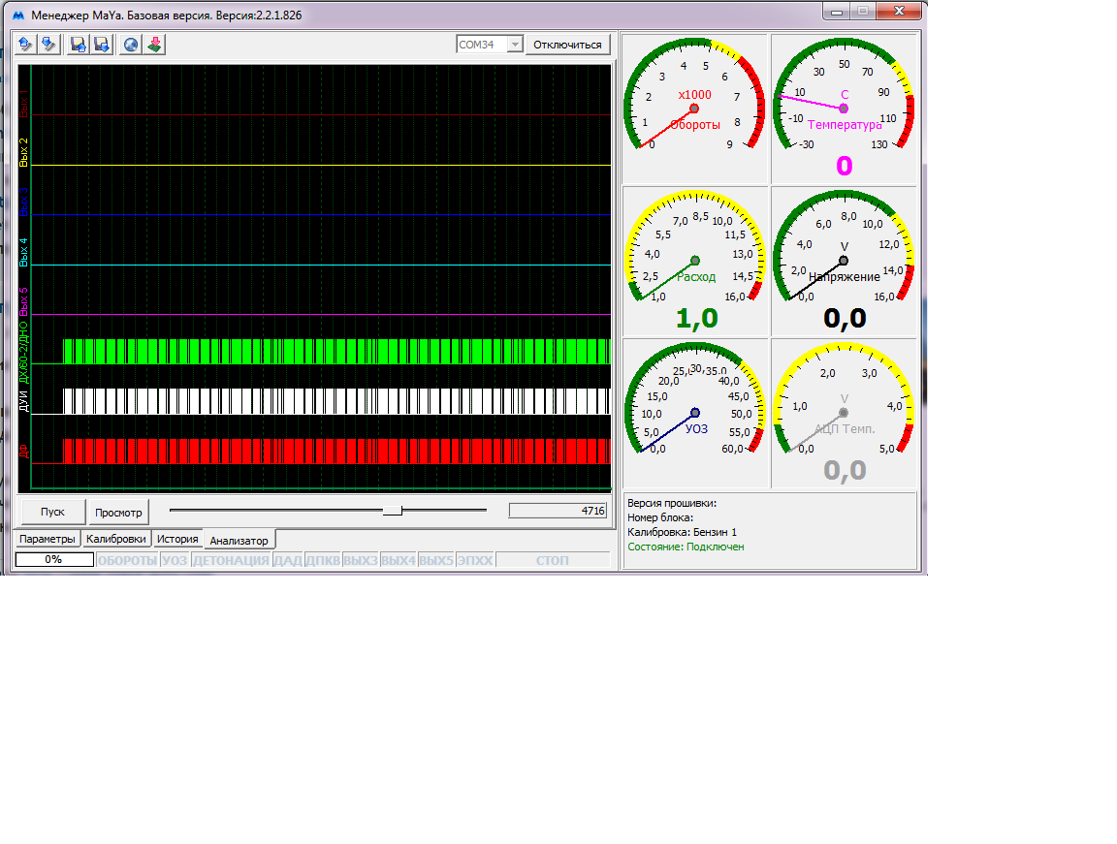Click the MaYa app icon in title bar
This screenshot has height=844, width=1117.
tap(16, 16)
